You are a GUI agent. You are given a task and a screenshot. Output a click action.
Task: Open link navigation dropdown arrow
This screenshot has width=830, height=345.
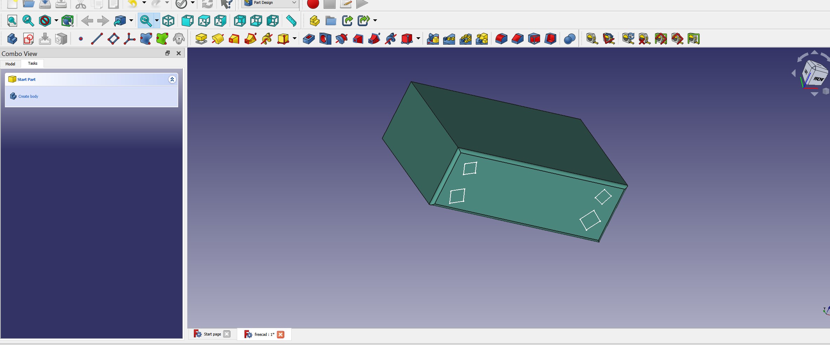[x=131, y=21]
